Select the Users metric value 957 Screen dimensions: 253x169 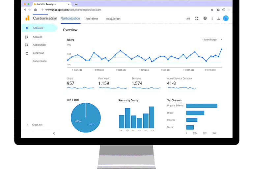tap(70, 83)
